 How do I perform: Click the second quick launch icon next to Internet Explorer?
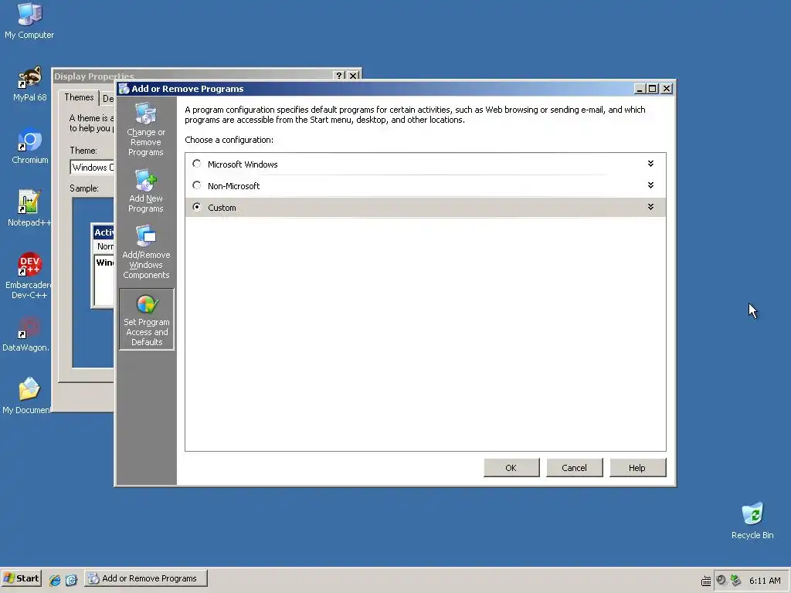pos(71,580)
